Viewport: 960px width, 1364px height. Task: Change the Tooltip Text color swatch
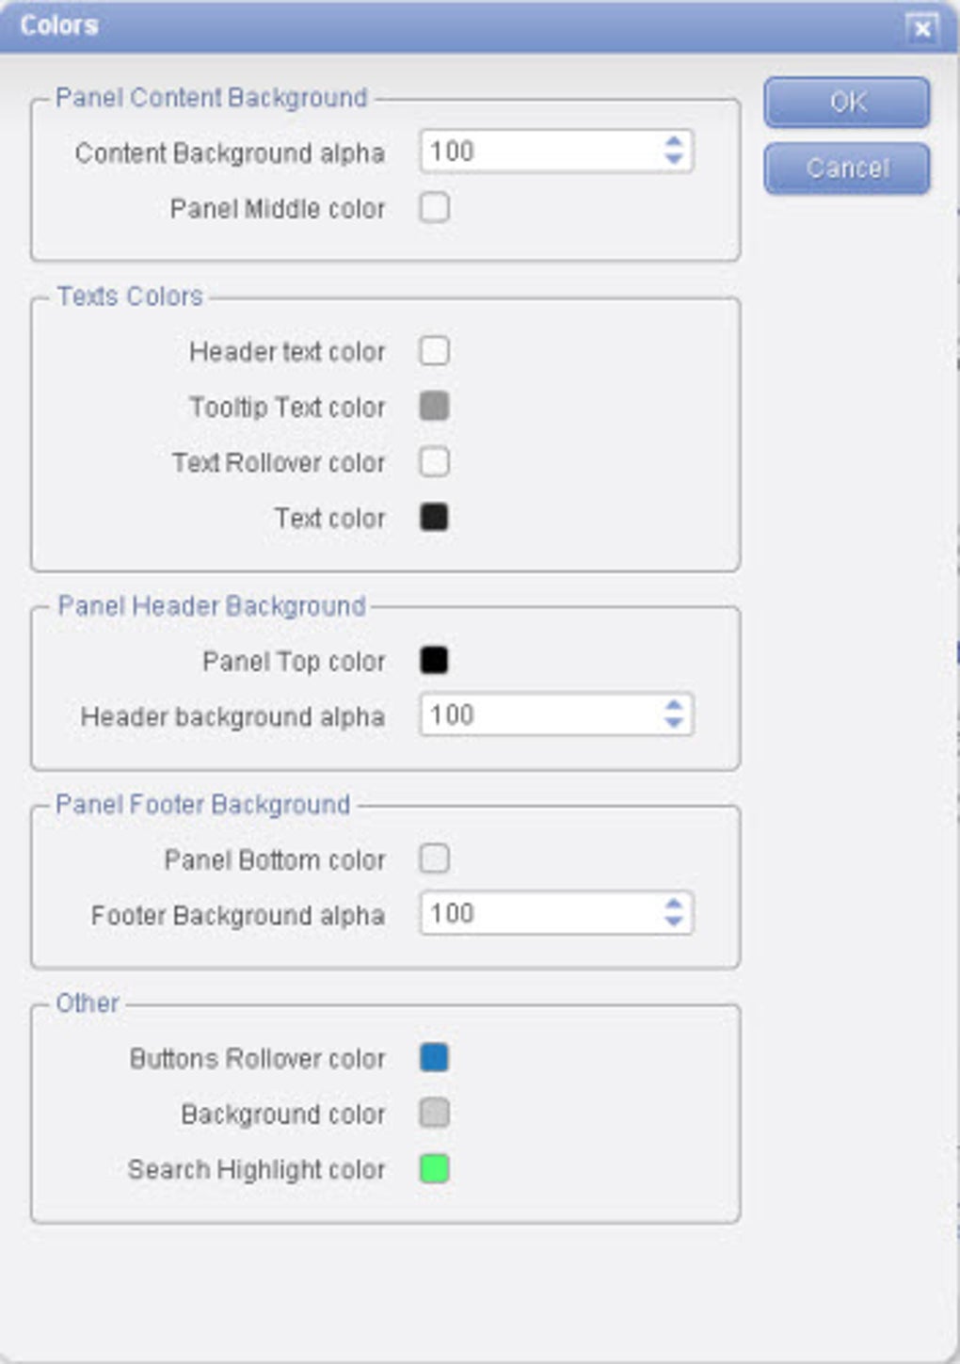pos(434,407)
